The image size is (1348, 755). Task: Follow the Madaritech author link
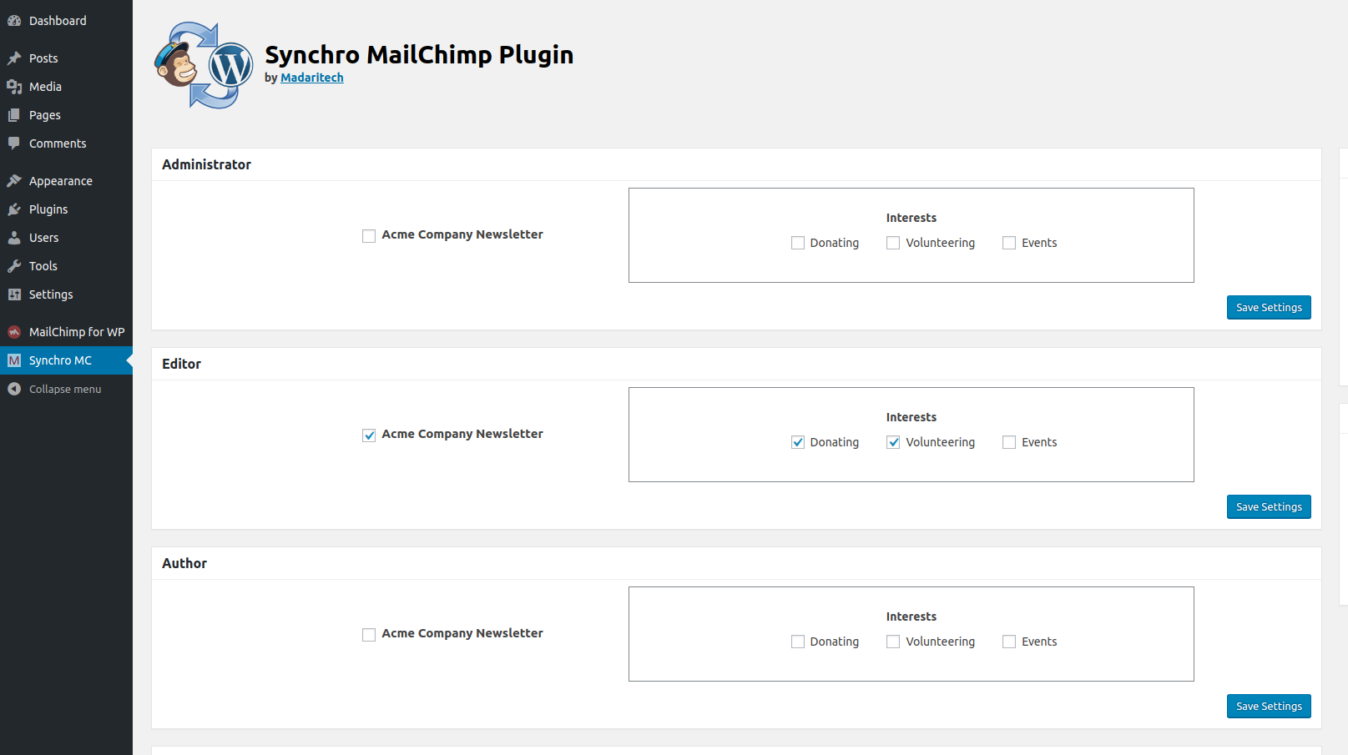312,78
